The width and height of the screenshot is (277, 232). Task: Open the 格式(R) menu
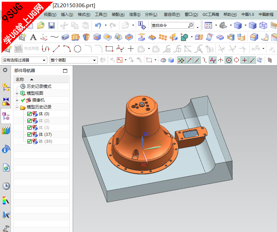[x=84, y=14]
